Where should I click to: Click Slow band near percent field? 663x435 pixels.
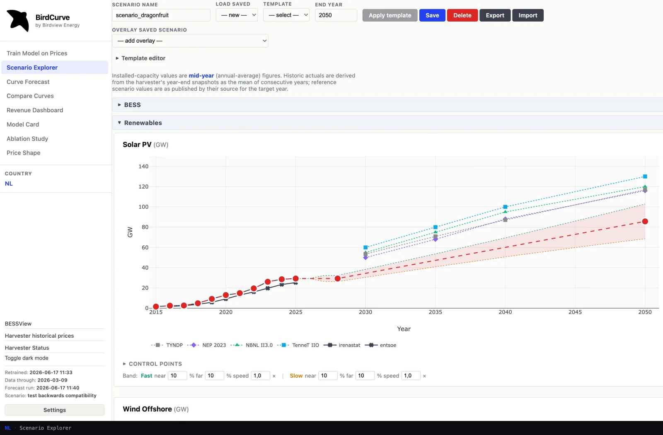[328, 376]
